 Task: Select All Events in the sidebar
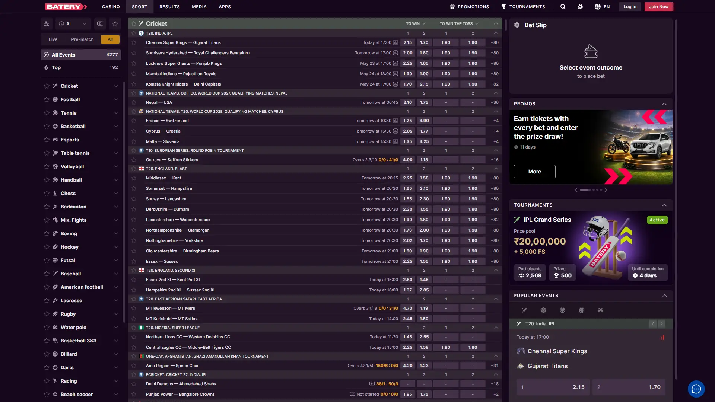[80, 55]
